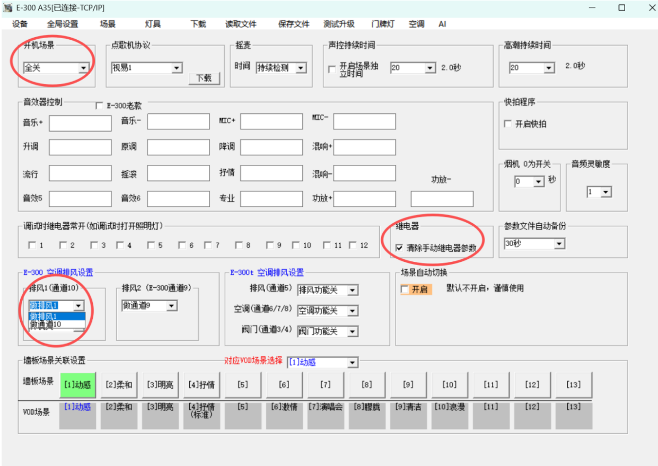
Task: Enable 场景自动切换 开启 checkbox
Action: pyautogui.click(x=405, y=289)
